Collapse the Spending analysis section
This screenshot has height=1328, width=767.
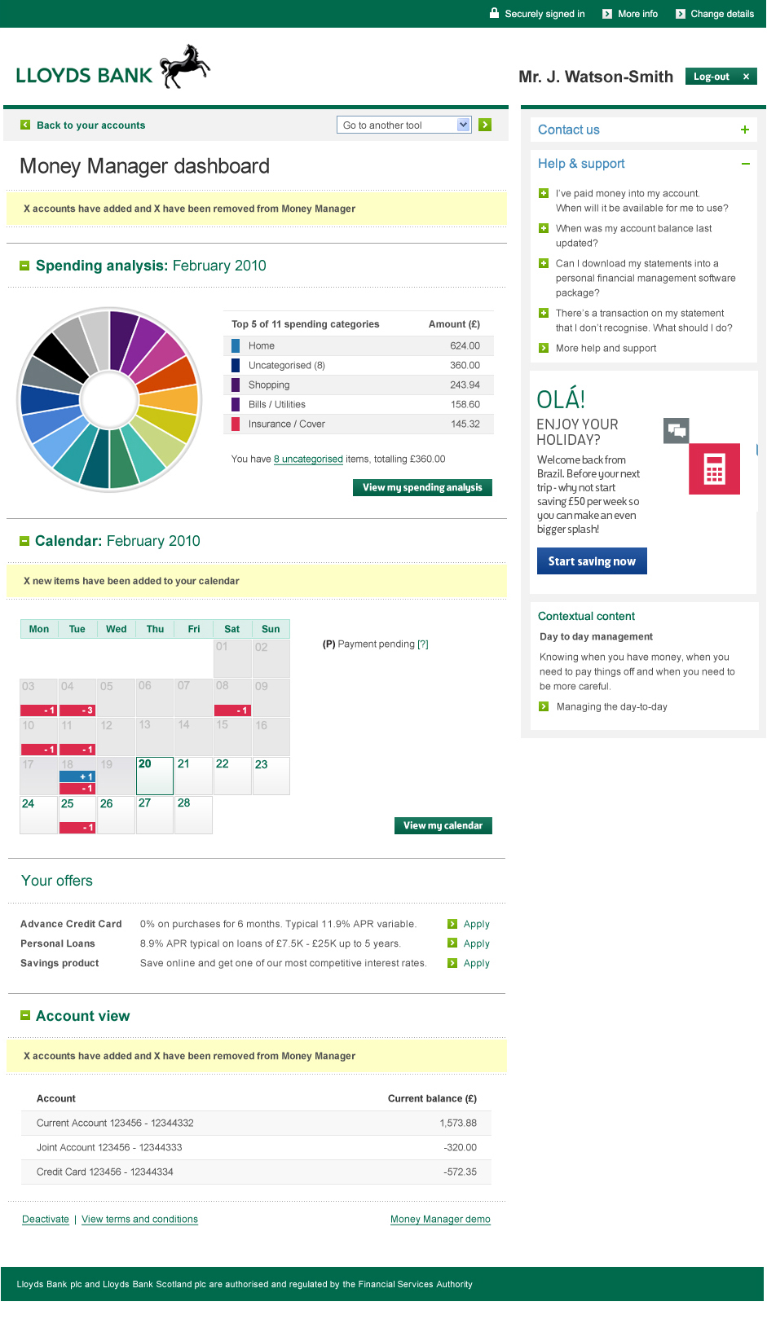pos(24,266)
